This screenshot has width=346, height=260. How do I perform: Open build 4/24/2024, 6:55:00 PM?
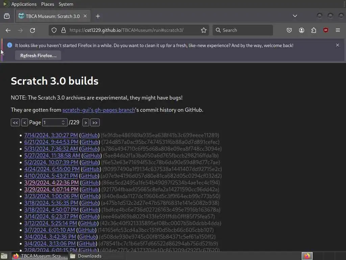[52, 169]
